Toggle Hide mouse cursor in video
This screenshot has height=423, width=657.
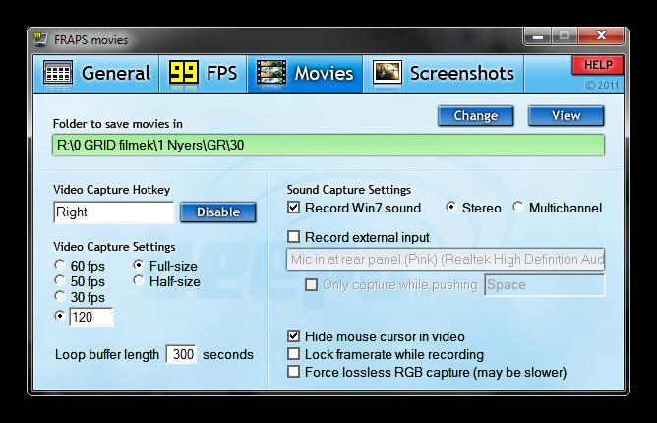point(293,336)
